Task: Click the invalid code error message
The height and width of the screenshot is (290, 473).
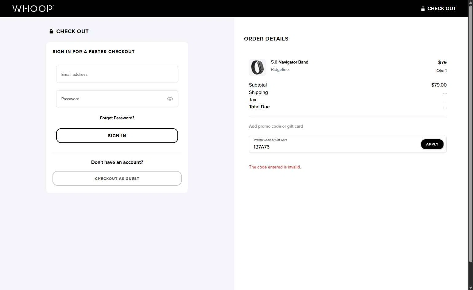Action: tap(275, 167)
